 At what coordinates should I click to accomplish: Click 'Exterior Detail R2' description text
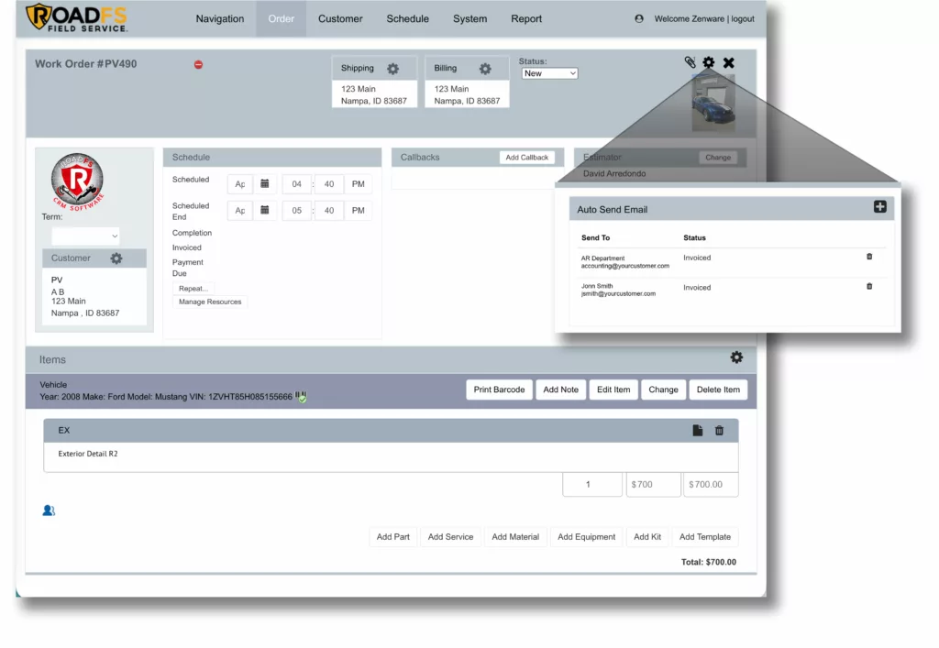[88, 454]
